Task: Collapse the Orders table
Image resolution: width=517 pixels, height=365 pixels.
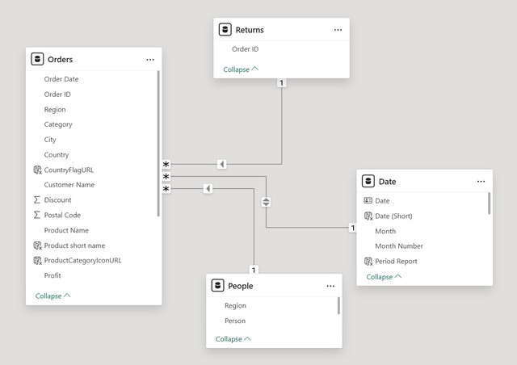Action: (53, 296)
